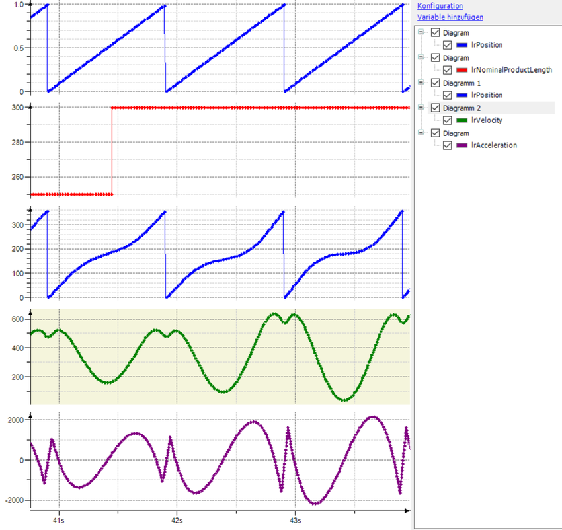
Task: Click the purple lrAcceleration color swatch
Action: coord(462,145)
